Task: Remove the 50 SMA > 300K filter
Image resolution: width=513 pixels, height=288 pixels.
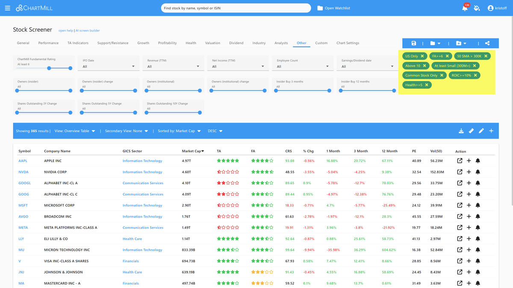Action: click(x=486, y=56)
